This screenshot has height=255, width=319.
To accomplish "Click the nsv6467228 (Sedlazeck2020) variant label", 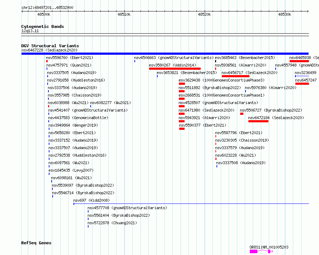I will pyautogui.click(x=49, y=50).
